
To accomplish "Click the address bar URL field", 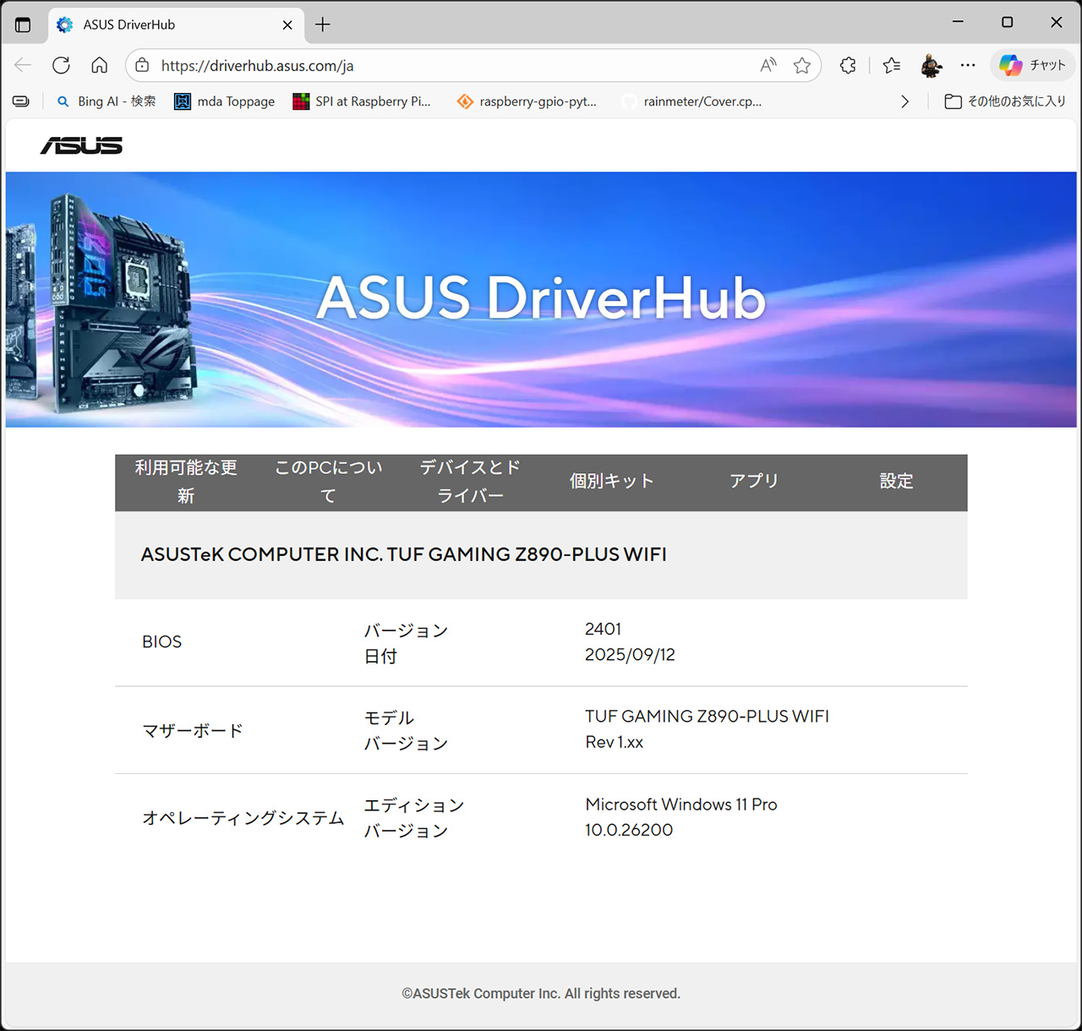I will click(448, 65).
